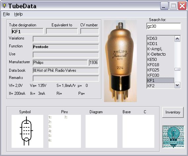Click the Philips KF1 tube photo
The height and width of the screenshot is (156, 188).
click(x=120, y=61)
